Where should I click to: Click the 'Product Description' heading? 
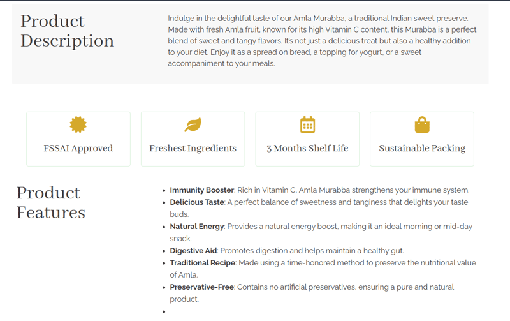pyautogui.click(x=67, y=31)
